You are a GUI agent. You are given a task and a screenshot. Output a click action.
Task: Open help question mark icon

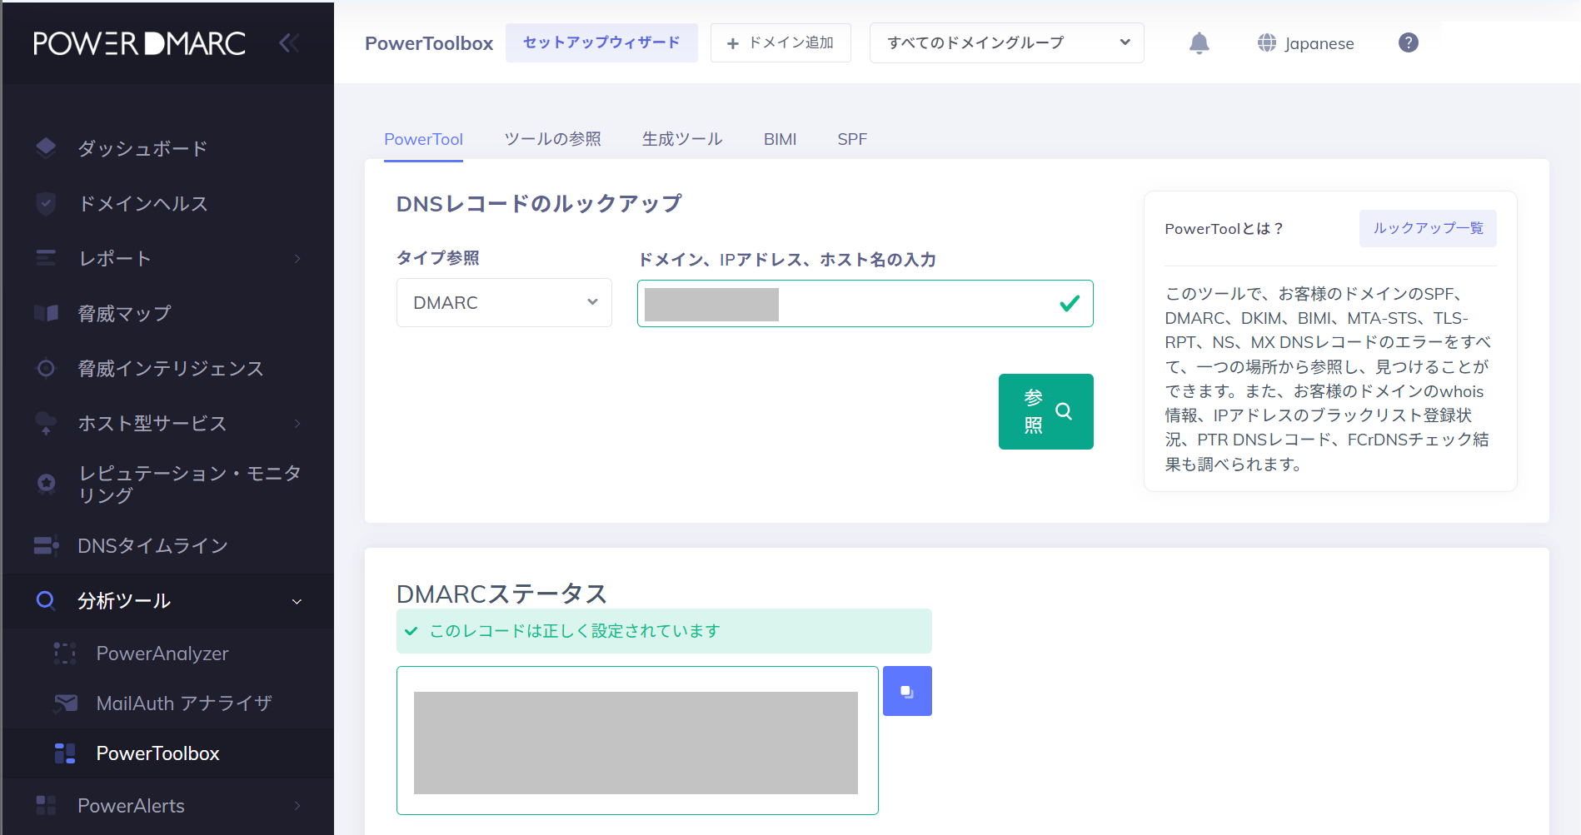(1409, 42)
